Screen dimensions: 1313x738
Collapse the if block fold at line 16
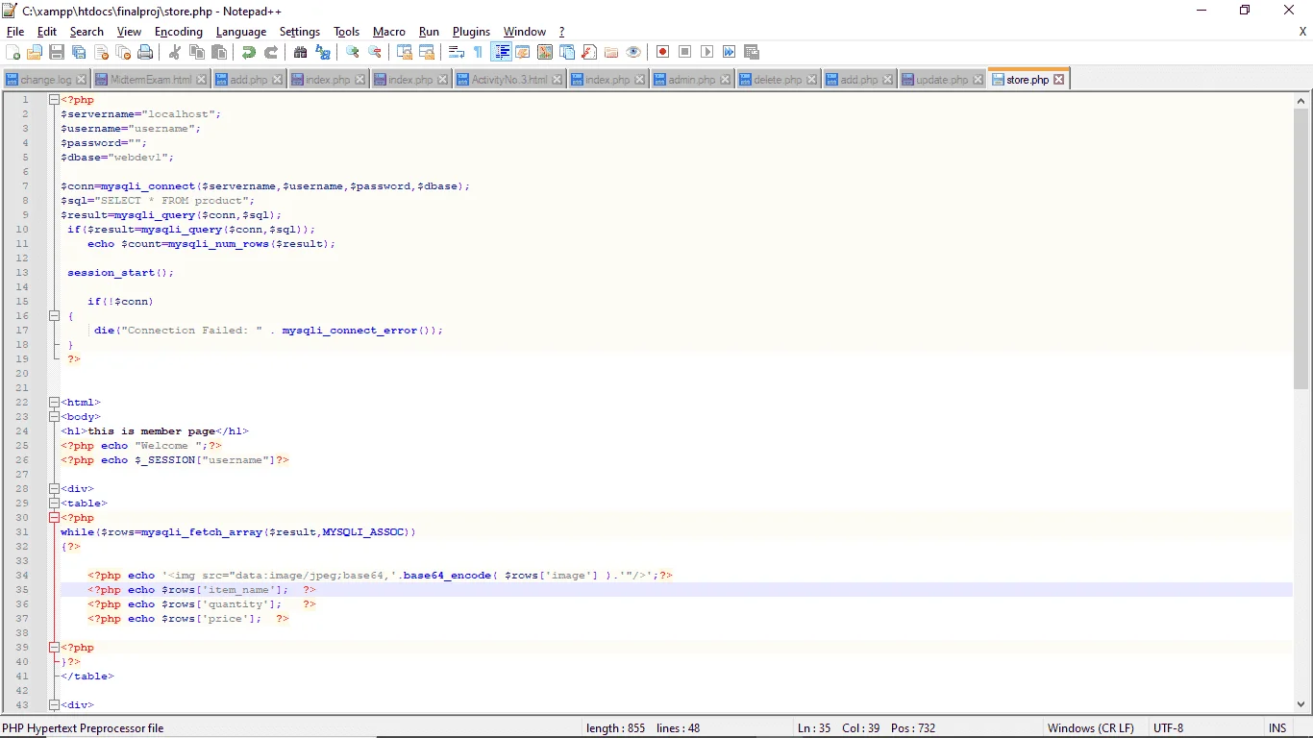coord(54,316)
